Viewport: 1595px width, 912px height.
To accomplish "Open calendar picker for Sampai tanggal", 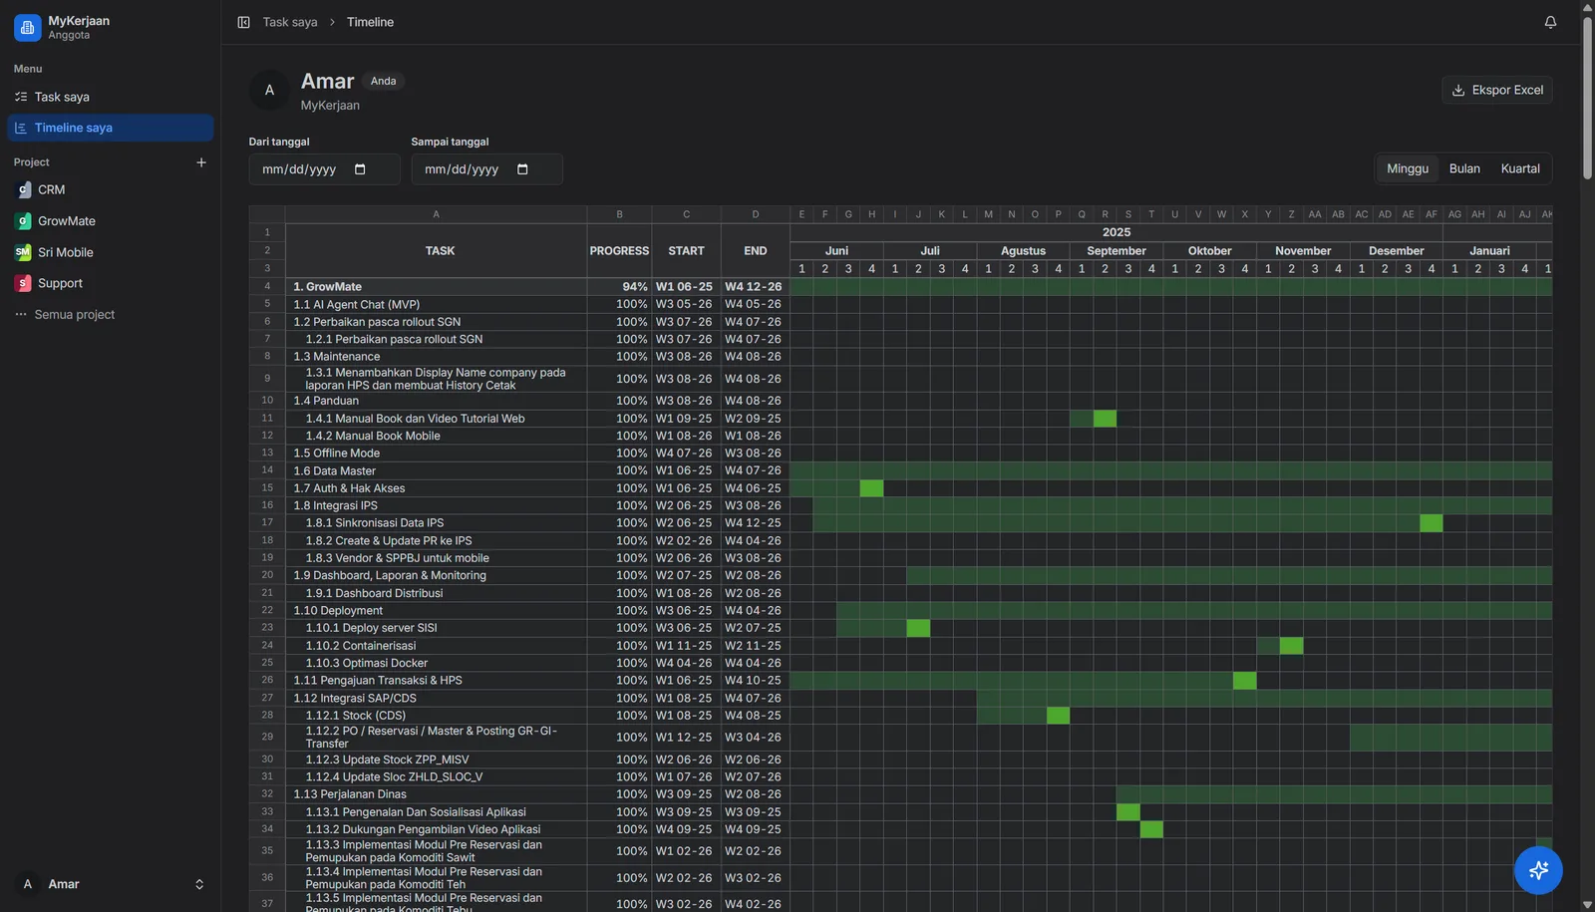I will tap(522, 169).
